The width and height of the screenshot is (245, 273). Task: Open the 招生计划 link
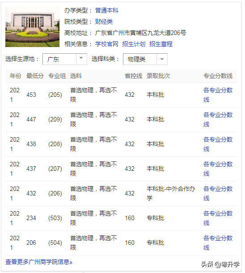[134, 44]
